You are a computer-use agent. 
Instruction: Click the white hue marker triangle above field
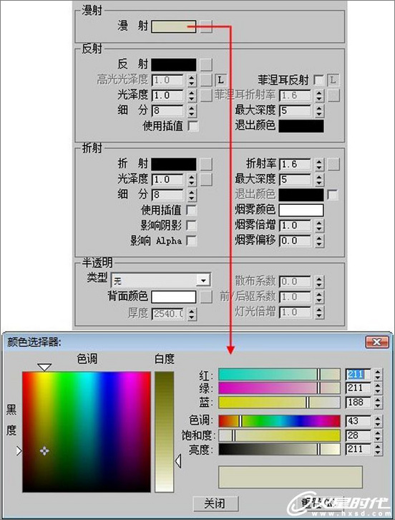click(44, 367)
